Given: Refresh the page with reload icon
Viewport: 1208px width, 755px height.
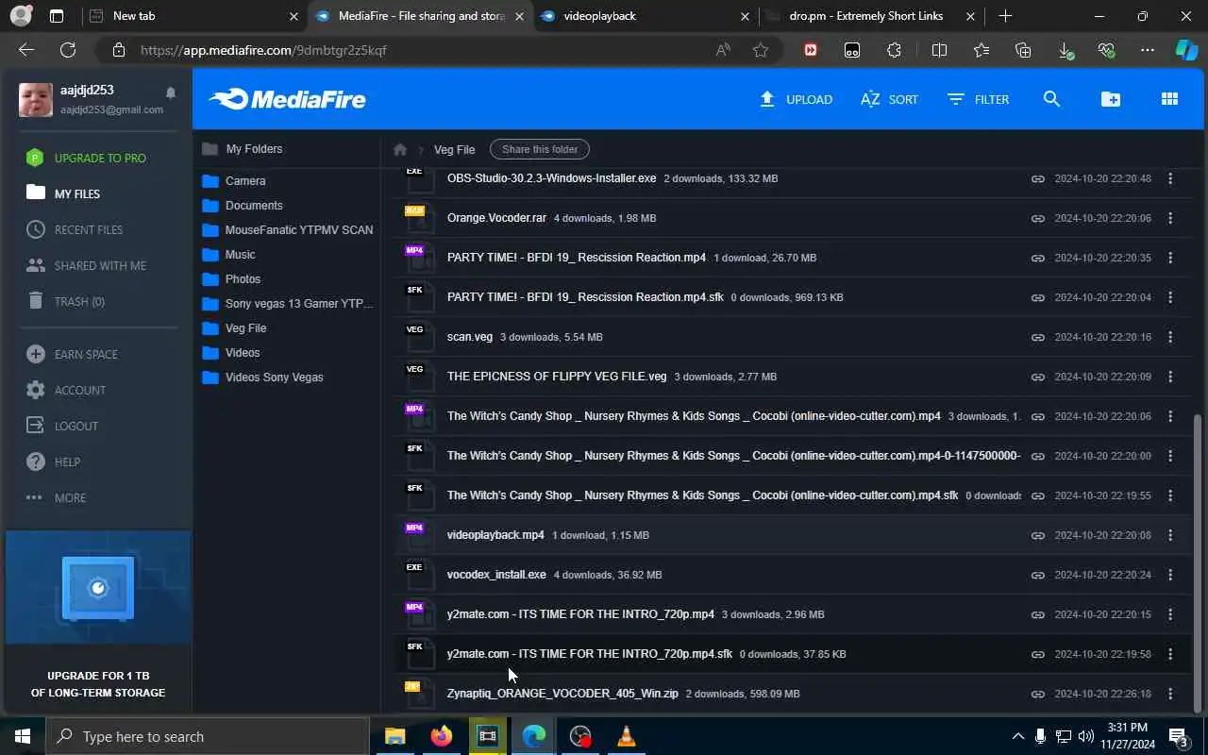Looking at the screenshot, I should tap(68, 50).
